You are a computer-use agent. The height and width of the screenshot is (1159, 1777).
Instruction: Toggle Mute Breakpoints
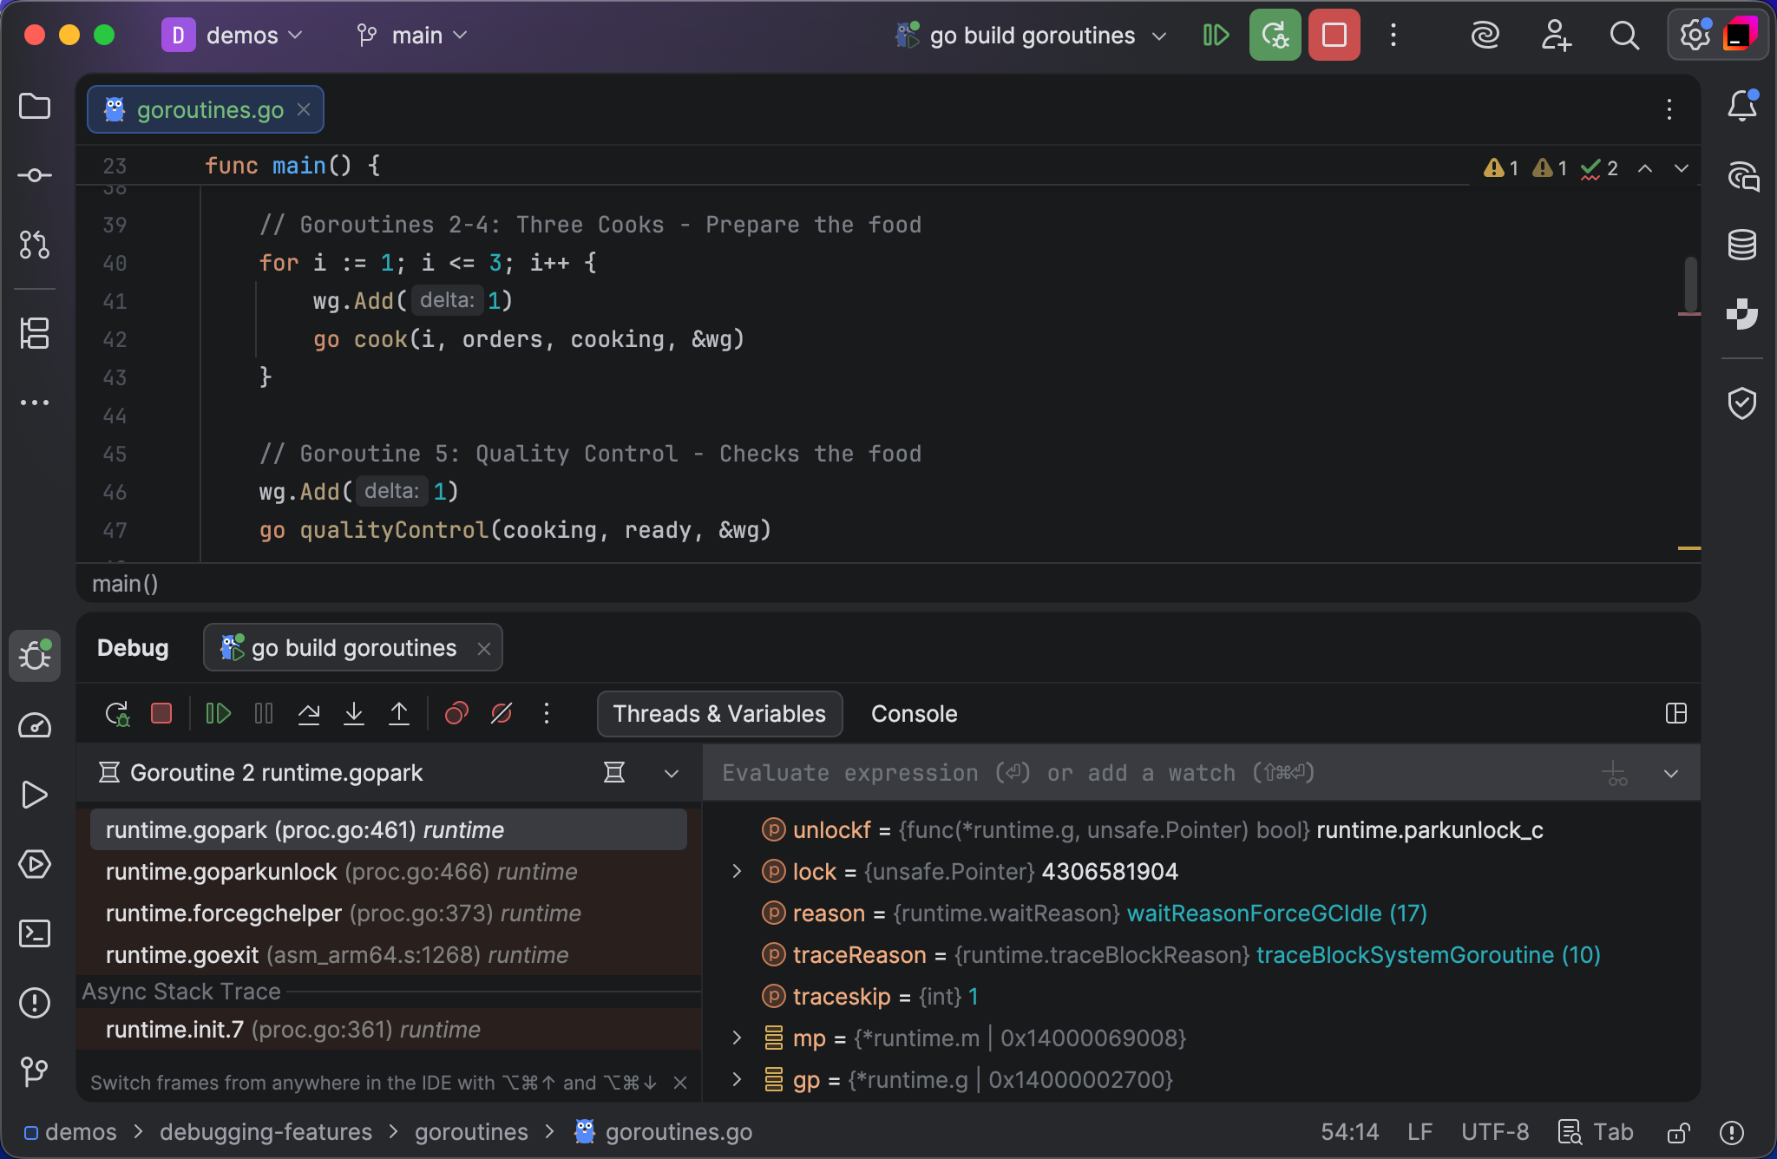coord(502,714)
